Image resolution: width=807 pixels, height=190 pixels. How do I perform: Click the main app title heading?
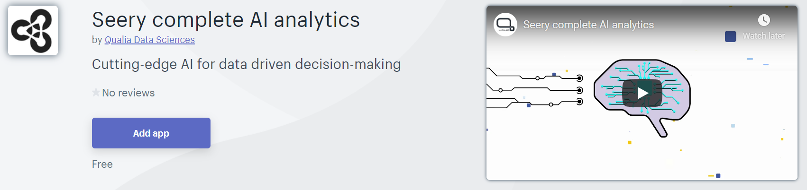point(226,20)
